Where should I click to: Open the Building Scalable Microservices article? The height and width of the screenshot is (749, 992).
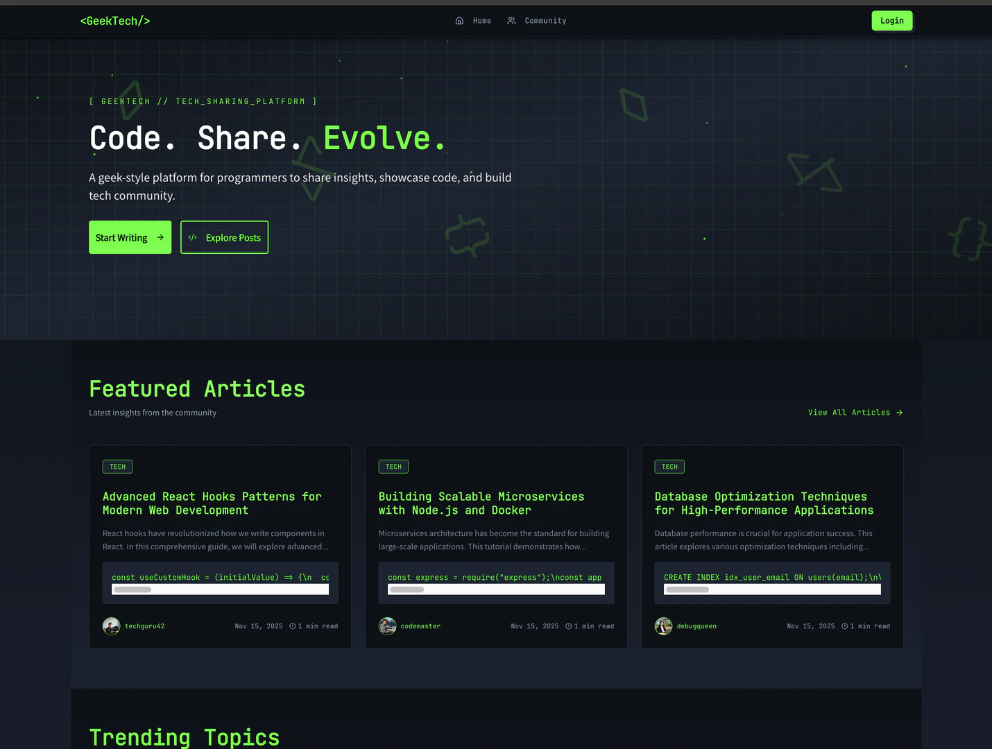tap(481, 503)
